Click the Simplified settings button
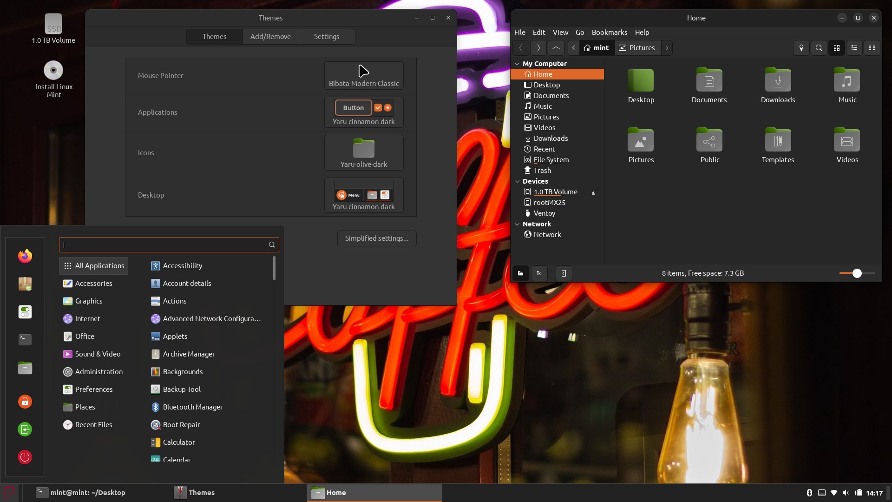Image resolution: width=892 pixels, height=502 pixels. tap(376, 238)
